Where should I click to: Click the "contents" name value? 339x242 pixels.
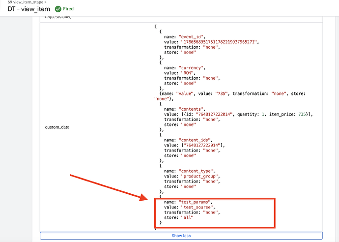pos(191,109)
